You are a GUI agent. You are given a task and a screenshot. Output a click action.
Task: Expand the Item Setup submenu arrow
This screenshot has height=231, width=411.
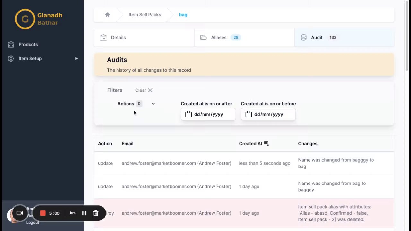pyautogui.click(x=76, y=59)
